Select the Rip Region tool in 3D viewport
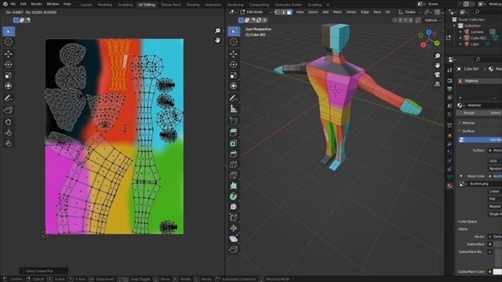 pyautogui.click(x=234, y=249)
